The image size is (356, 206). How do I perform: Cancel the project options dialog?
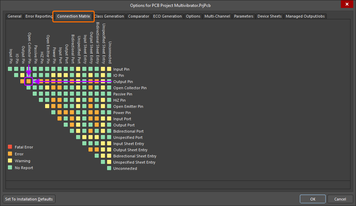point(340,199)
